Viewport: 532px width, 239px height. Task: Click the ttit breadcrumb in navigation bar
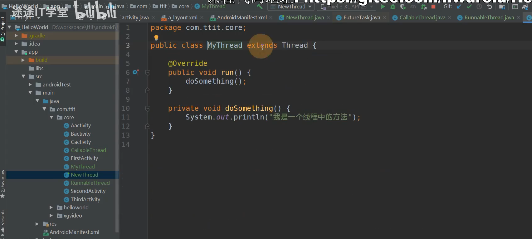[160, 6]
